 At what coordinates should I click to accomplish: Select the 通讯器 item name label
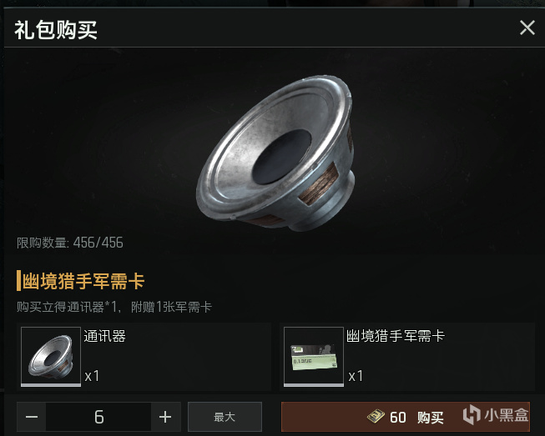[x=104, y=336]
